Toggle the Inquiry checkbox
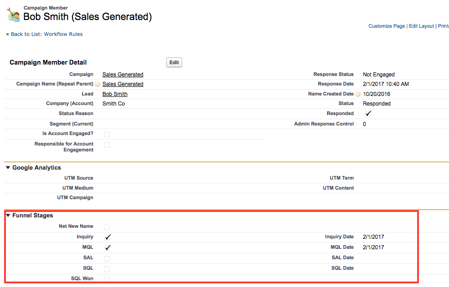Image resolution: width=449 pixels, height=287 pixels. [107, 237]
